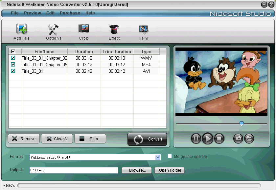
Task: Click the Convert button
Action: click(x=147, y=139)
